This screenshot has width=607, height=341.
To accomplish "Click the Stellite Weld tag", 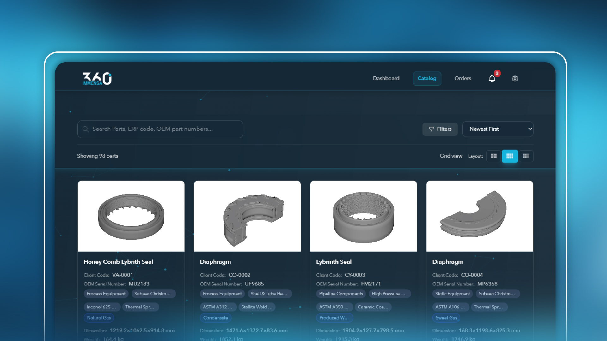I will 257,307.
